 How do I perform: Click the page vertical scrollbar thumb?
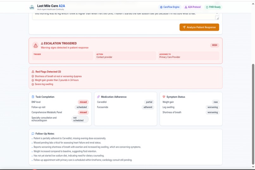[253, 114]
